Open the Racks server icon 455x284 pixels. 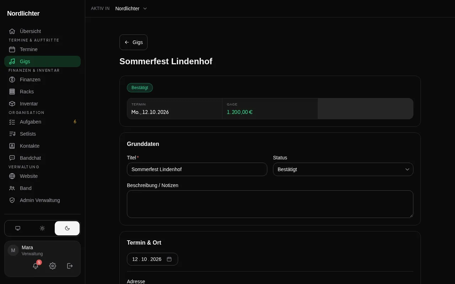(x=12, y=92)
